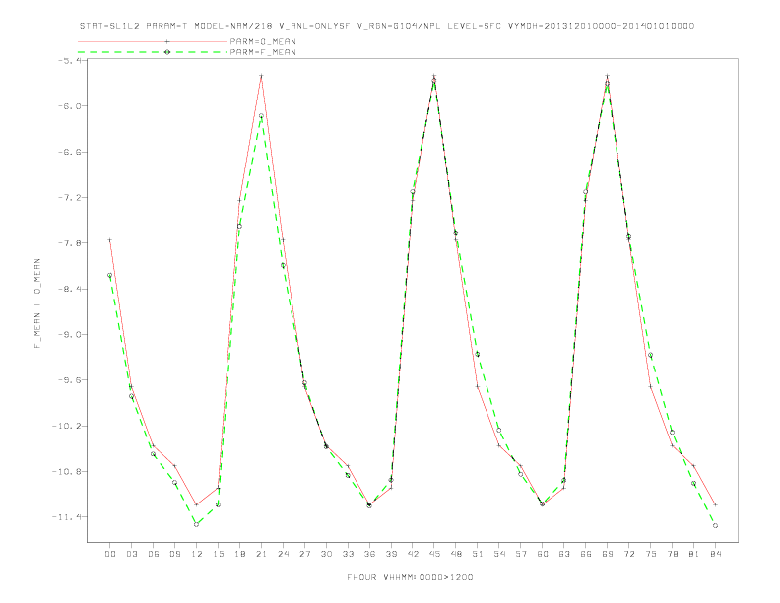
Task: Click the F_MEAN circle marker at hour 12
Action: [197, 524]
